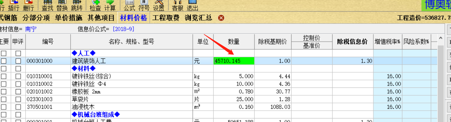Viewport: 451px width, 122px height.
Task: Open the 公式 formula tool
Action: pyautogui.click(x=130, y=5)
